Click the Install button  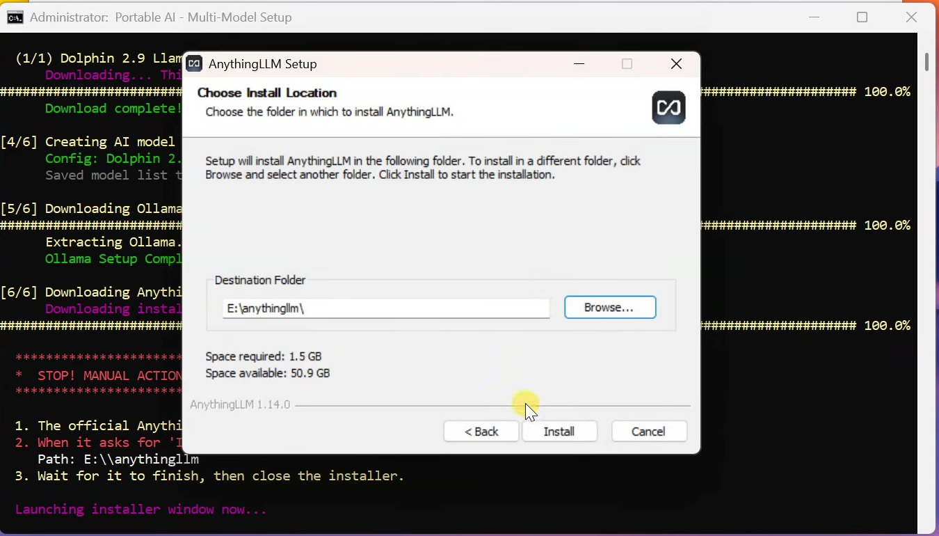(559, 432)
